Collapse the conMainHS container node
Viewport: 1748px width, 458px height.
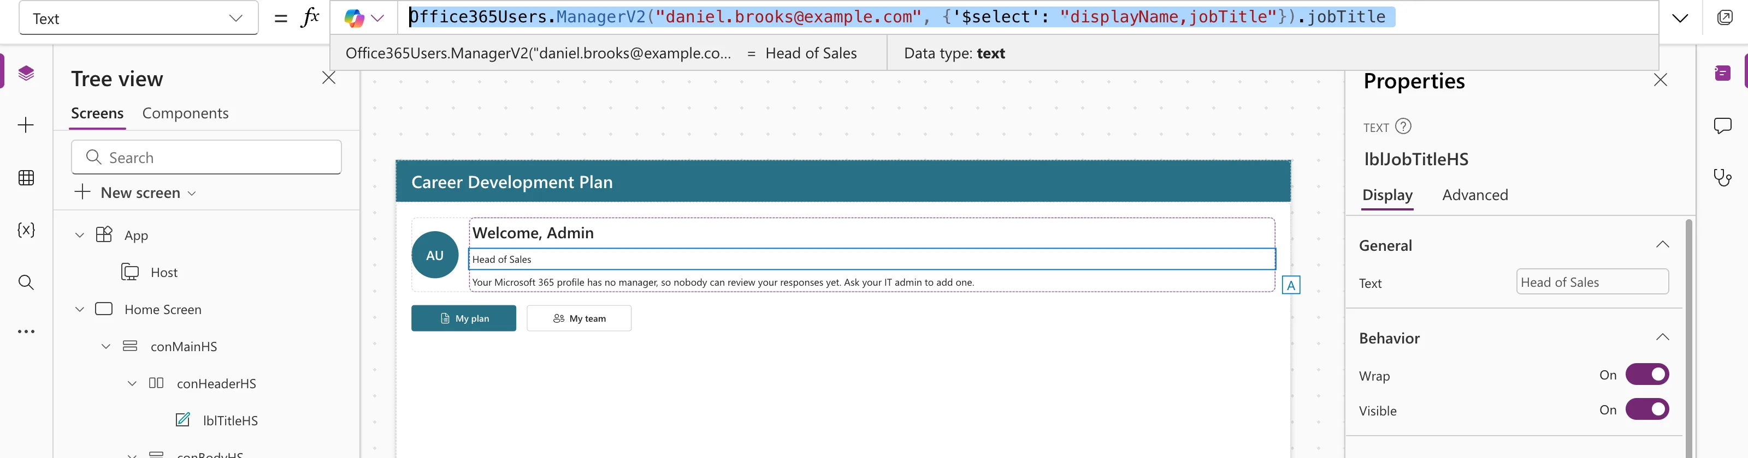coord(106,347)
